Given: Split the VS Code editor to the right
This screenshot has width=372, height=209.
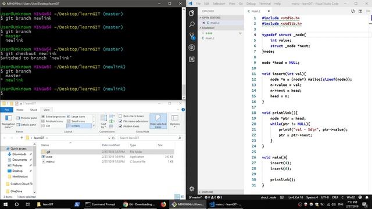Looking at the screenshot, I should [x=360, y=11].
